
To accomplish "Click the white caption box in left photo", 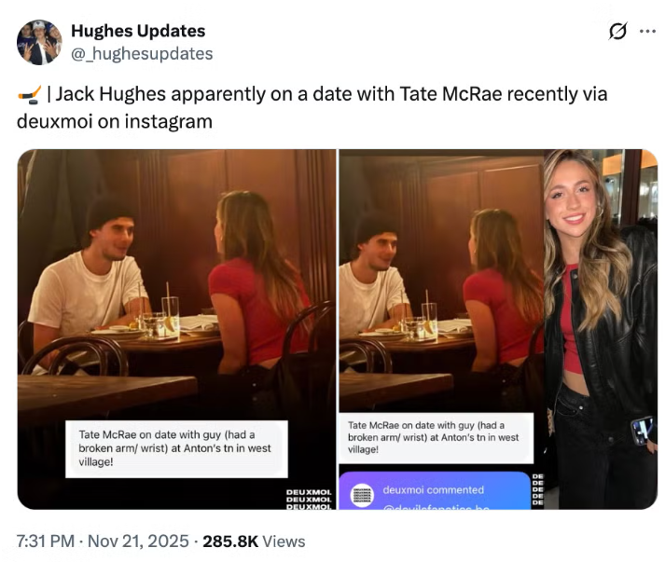I will (x=175, y=447).
